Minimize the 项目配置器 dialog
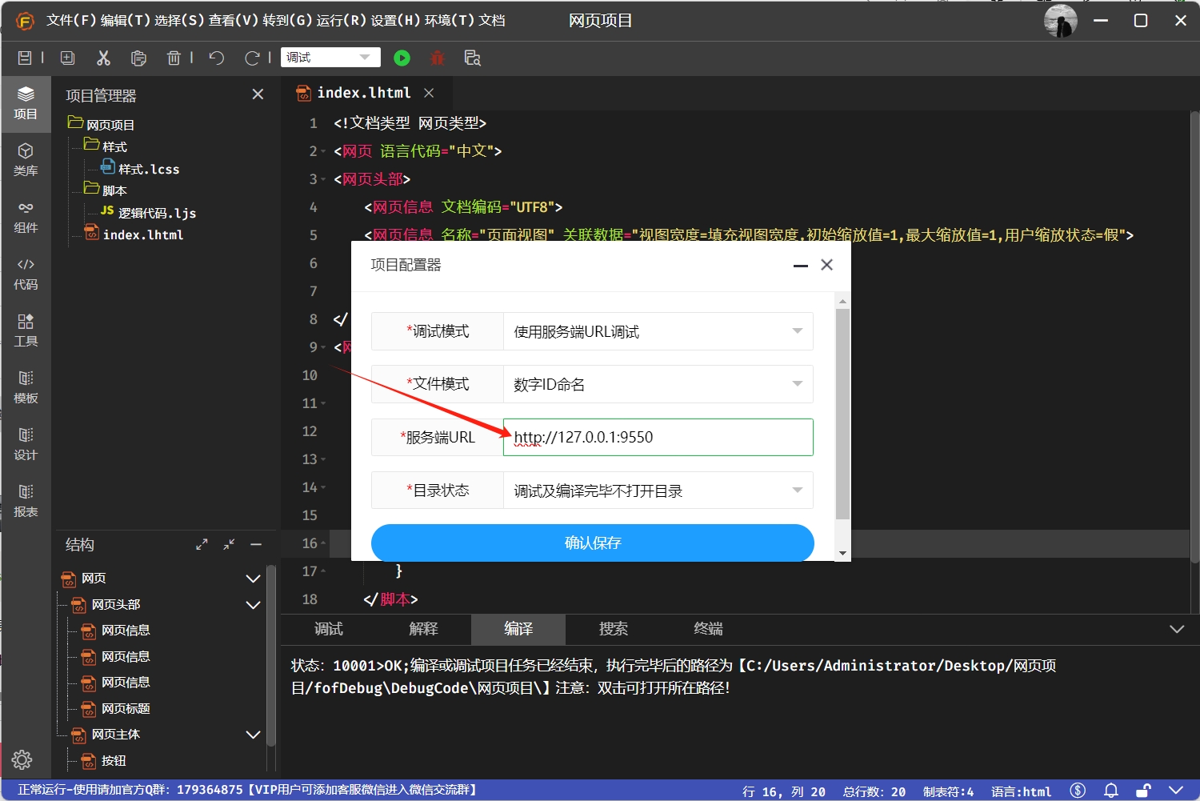The image size is (1200, 801). pos(800,265)
